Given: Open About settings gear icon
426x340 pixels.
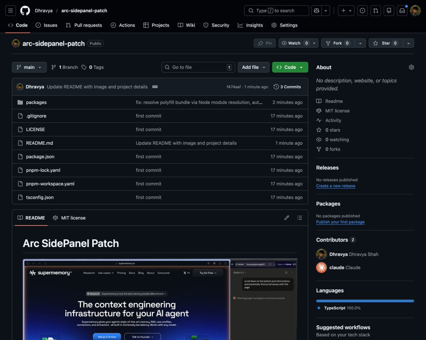Looking at the screenshot, I should coord(411,67).
